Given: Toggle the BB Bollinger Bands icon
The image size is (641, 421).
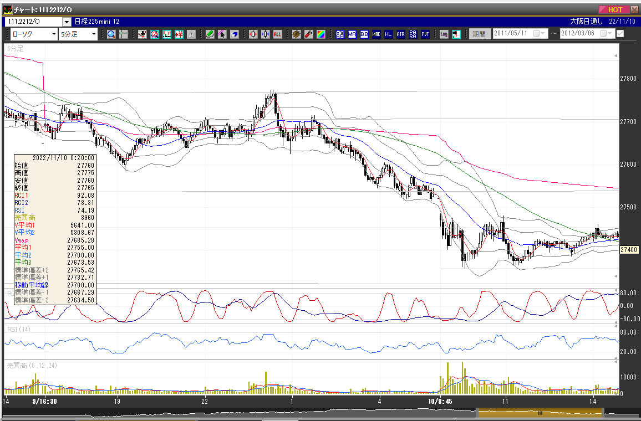Looking at the screenshot, I should (x=364, y=34).
